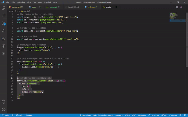
Task: Switch to the contact.js tab
Action: pyautogui.click(x=53, y=7)
